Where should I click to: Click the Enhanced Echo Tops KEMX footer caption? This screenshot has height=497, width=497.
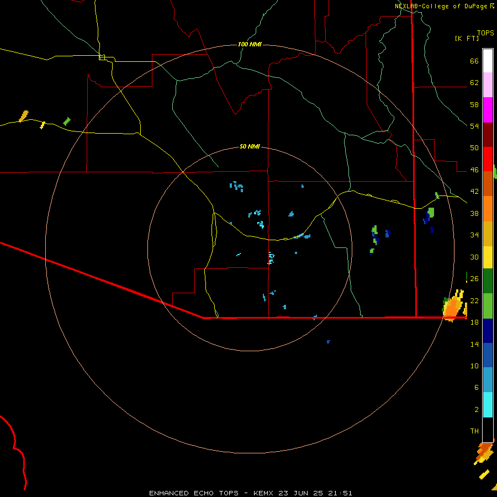tap(250, 493)
